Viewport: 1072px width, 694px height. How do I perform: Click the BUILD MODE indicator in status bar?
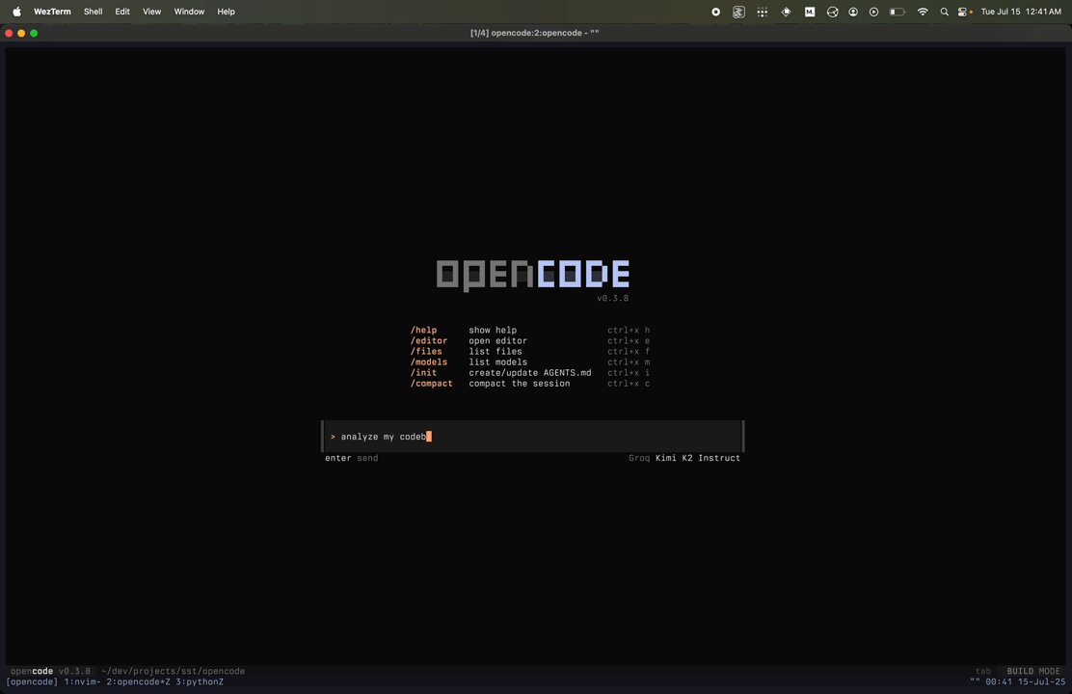[1033, 672]
